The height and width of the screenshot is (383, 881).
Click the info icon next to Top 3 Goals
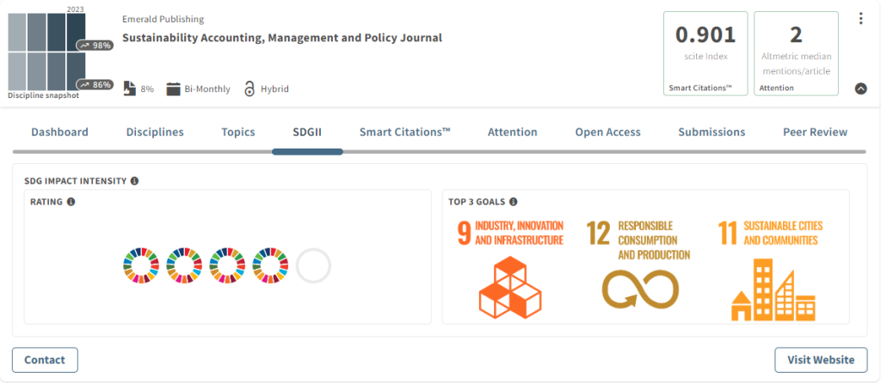pos(514,202)
